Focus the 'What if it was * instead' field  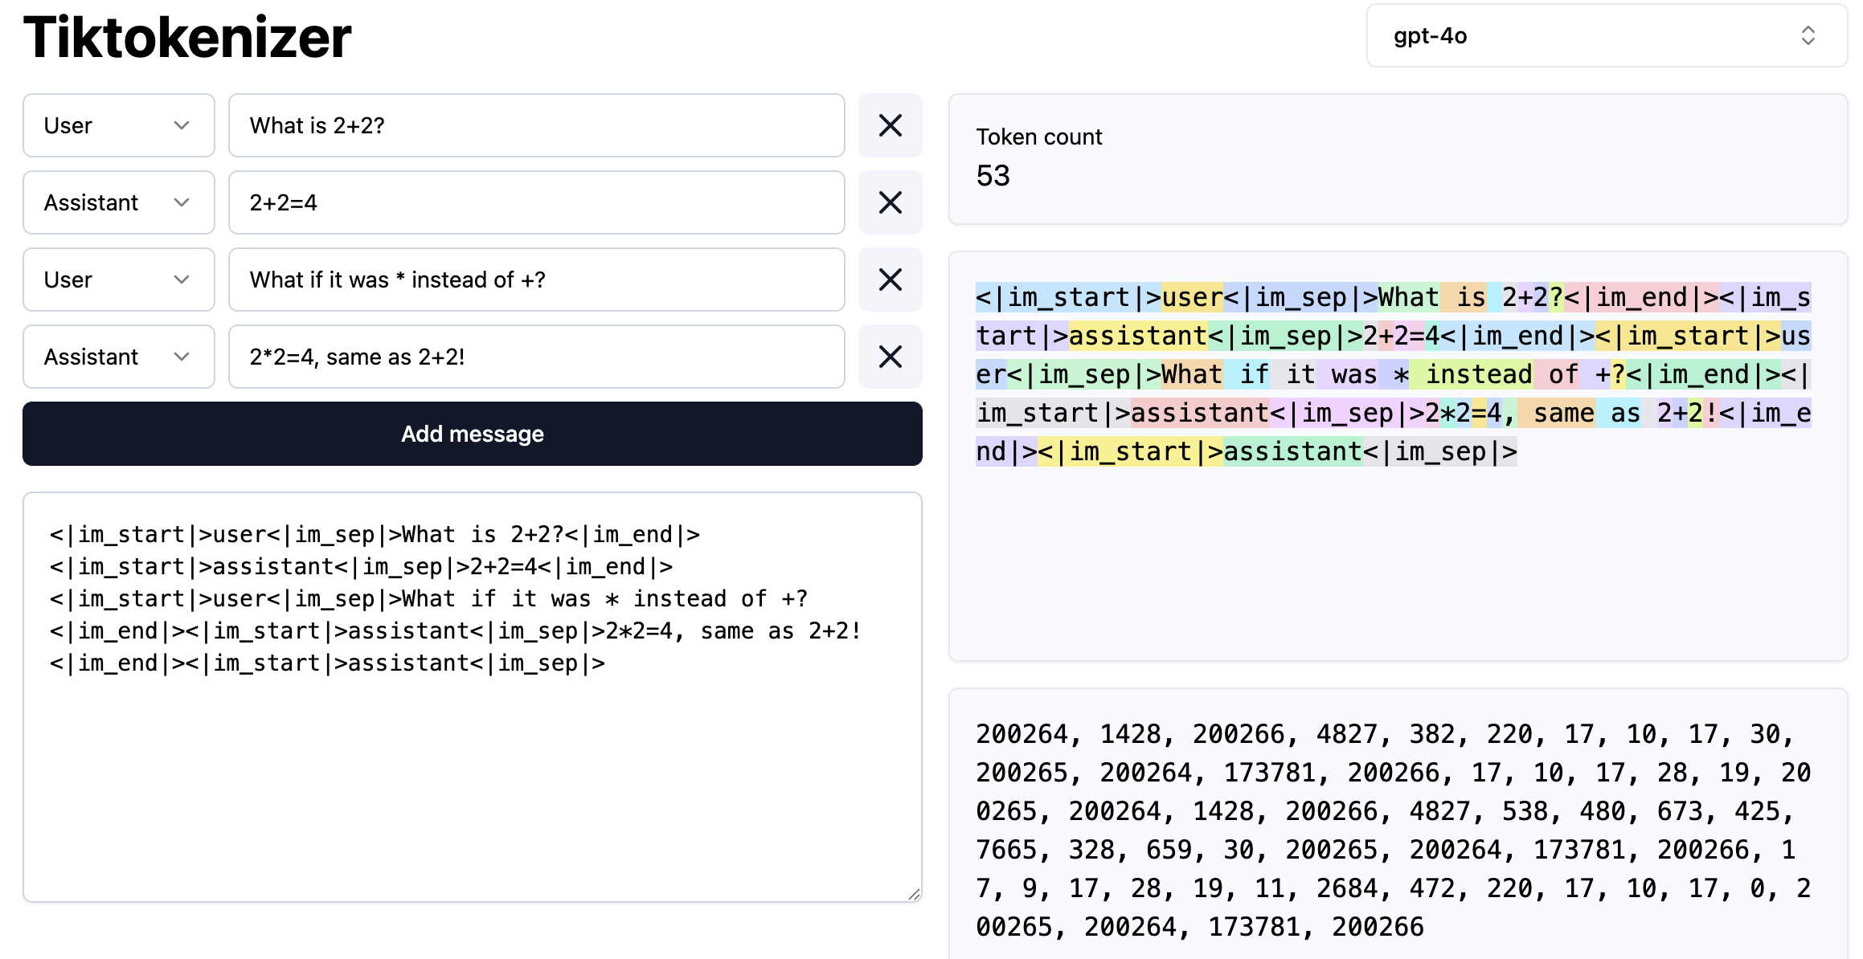coord(536,280)
